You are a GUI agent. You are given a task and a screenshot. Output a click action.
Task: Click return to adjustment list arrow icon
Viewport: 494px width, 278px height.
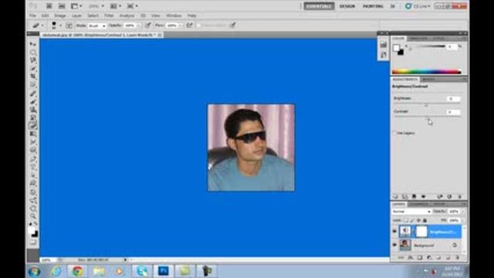pyautogui.click(x=395, y=197)
